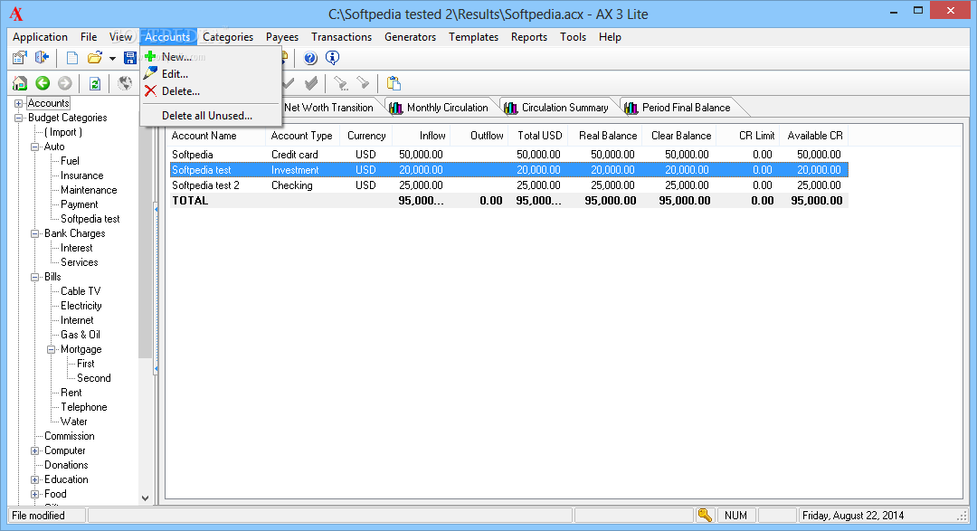Select the Commission category in tree
This screenshot has width=977, height=531.
69,436
